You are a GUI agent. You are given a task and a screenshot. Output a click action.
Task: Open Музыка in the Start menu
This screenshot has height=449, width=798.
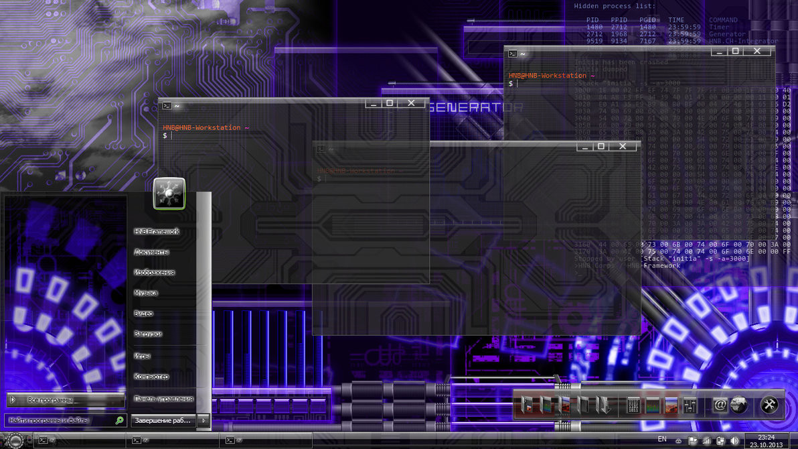click(x=145, y=293)
